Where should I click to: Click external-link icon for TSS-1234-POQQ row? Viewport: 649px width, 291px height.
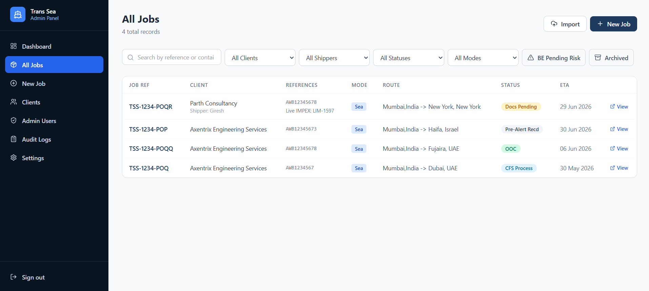612,148
